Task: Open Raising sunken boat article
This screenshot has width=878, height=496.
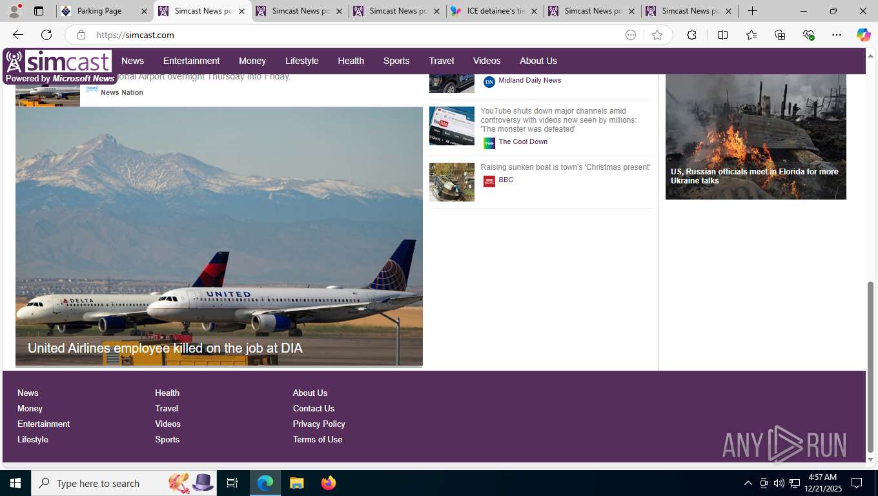Action: click(x=566, y=167)
